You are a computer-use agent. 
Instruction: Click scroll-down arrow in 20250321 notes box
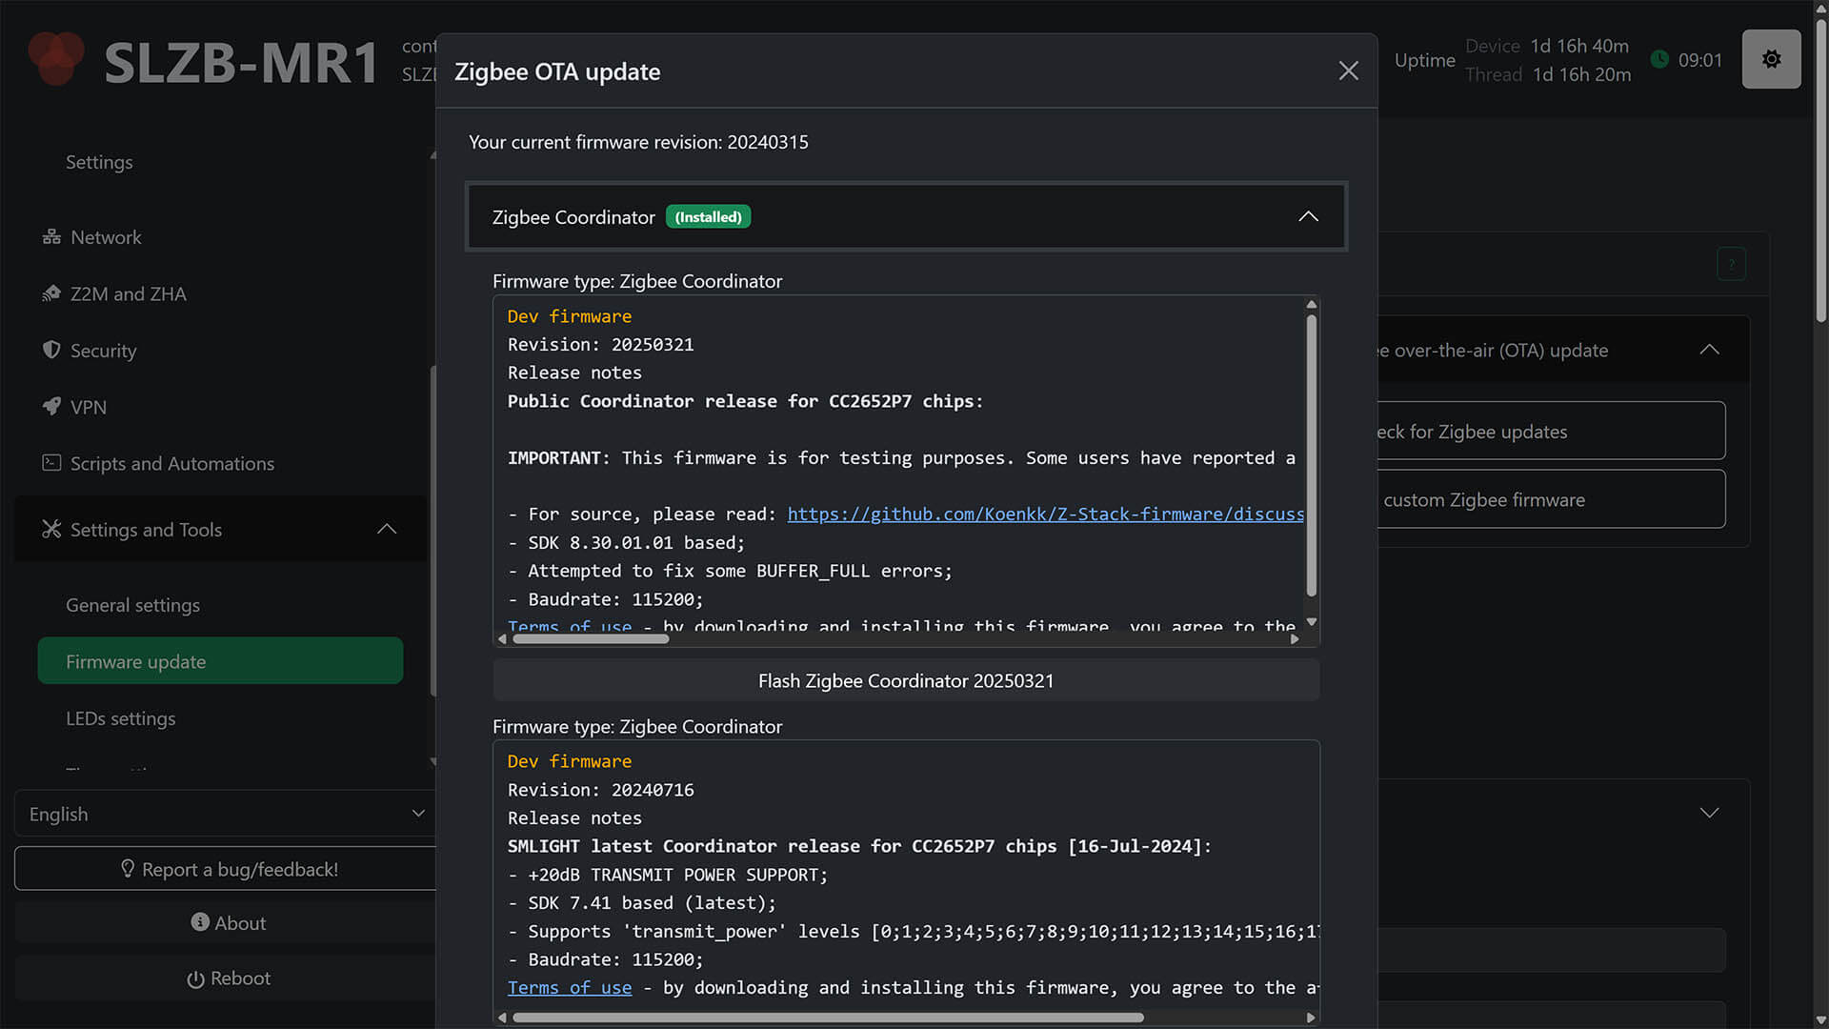coord(1312,622)
